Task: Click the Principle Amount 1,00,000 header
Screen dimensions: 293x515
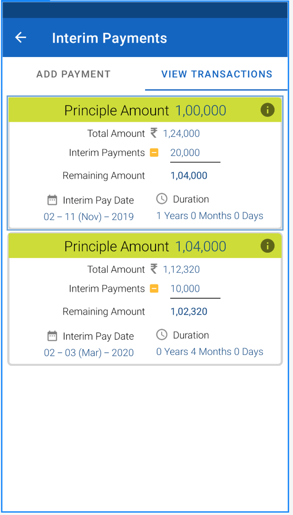Action: (145, 110)
